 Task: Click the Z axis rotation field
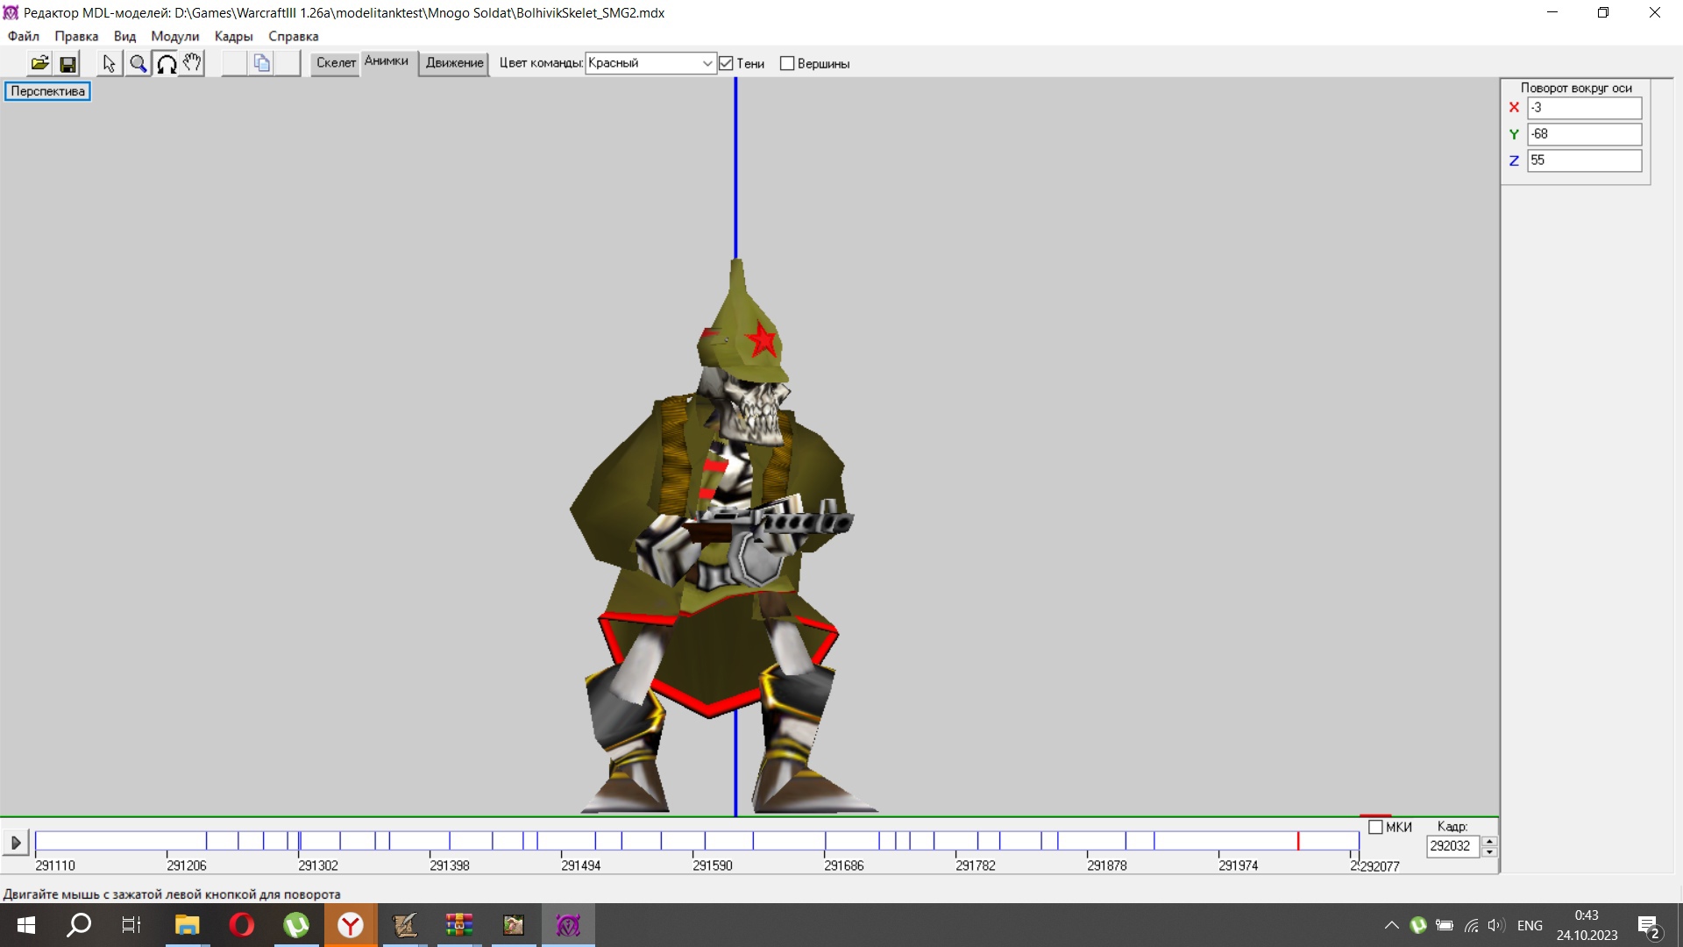(1584, 160)
